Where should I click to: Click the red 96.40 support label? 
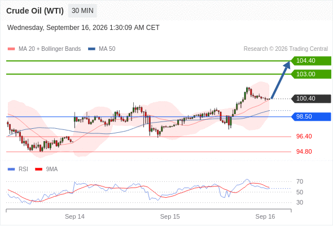pyautogui.click(x=304, y=136)
